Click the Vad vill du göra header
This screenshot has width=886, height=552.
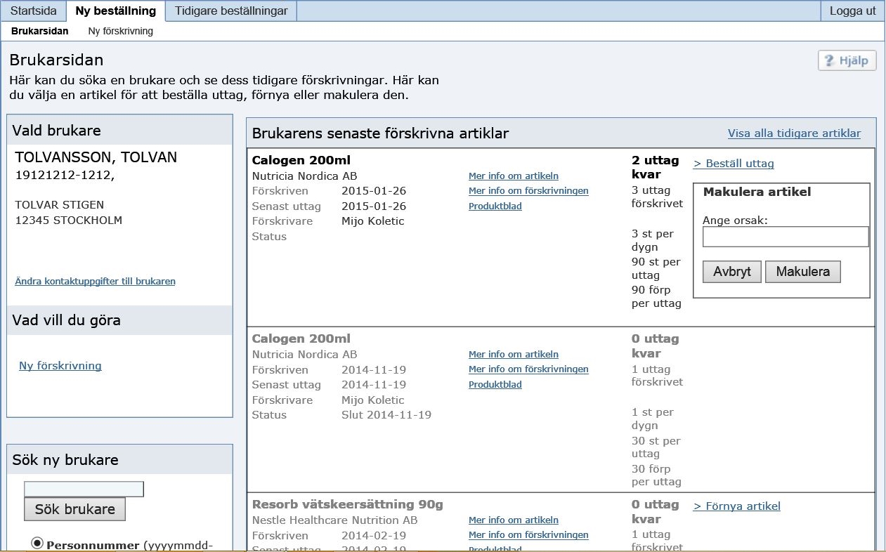119,320
